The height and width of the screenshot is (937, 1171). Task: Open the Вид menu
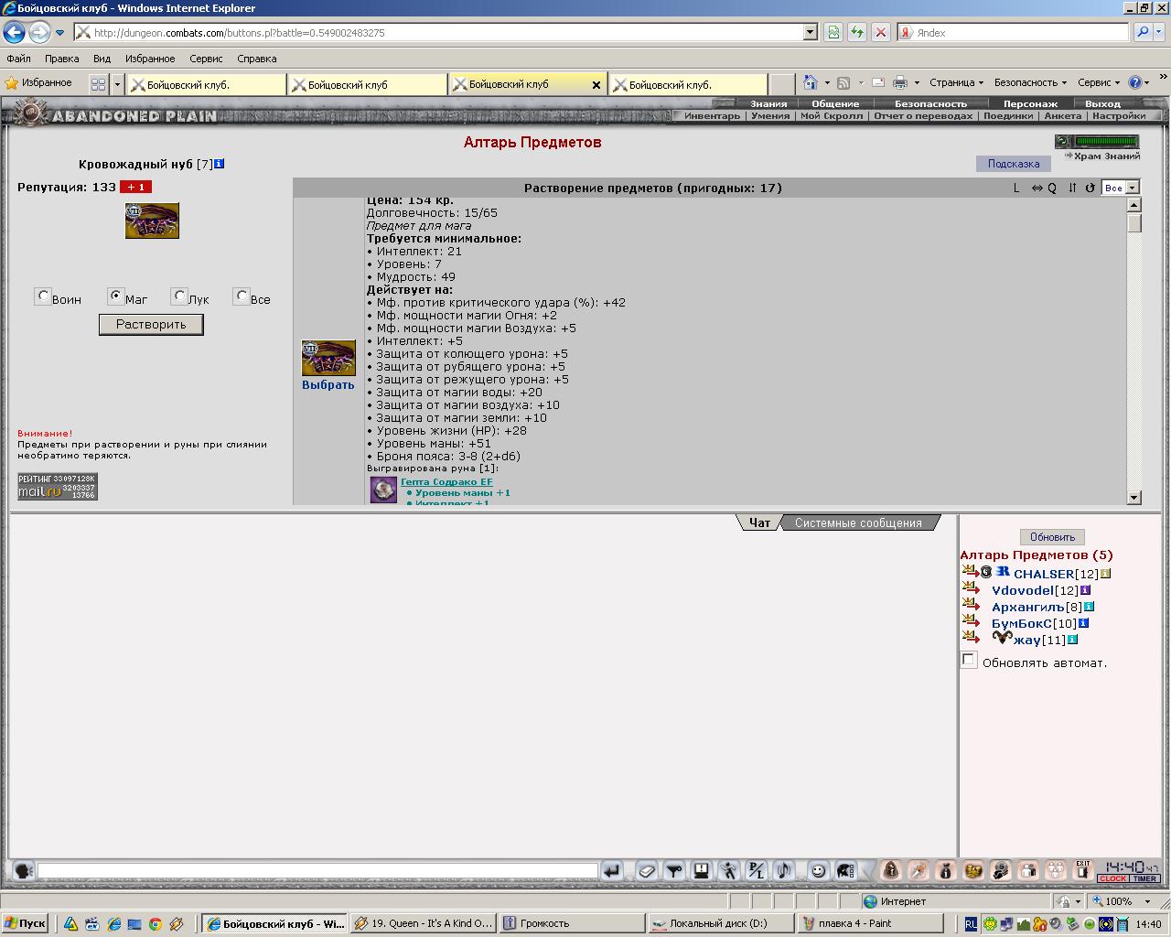click(x=102, y=59)
